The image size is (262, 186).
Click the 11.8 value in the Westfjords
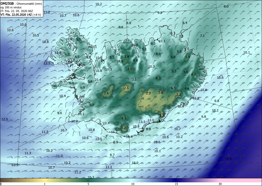[x=58, y=53]
